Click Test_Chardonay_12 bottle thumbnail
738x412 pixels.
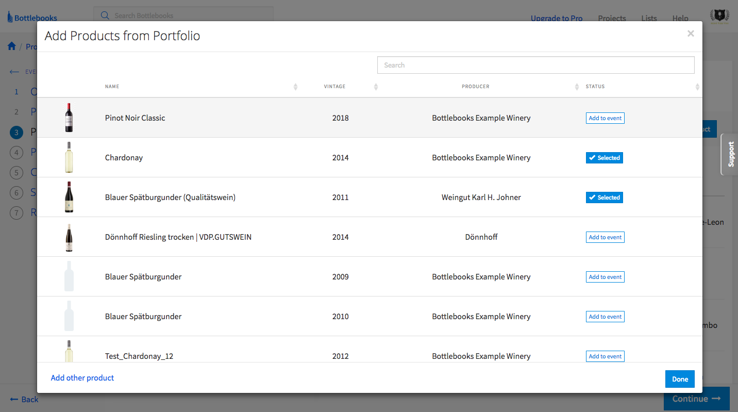pyautogui.click(x=69, y=351)
